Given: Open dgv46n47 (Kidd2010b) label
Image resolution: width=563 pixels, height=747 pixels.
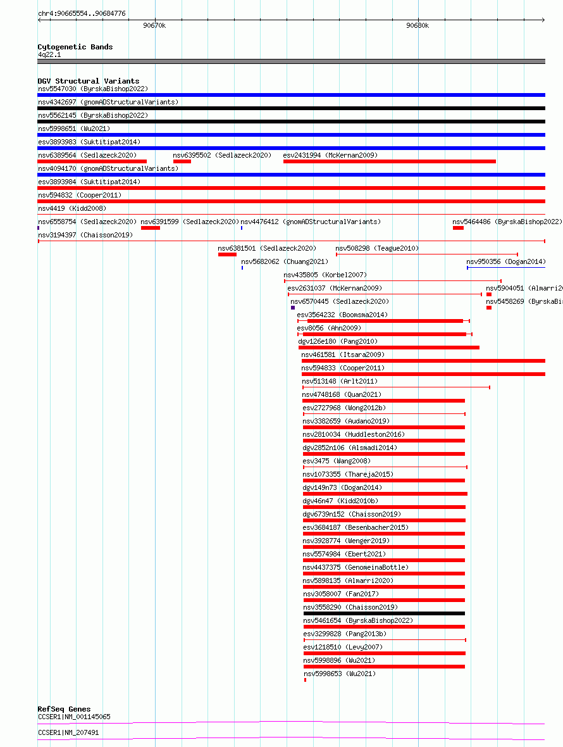Looking at the screenshot, I should point(340,502).
